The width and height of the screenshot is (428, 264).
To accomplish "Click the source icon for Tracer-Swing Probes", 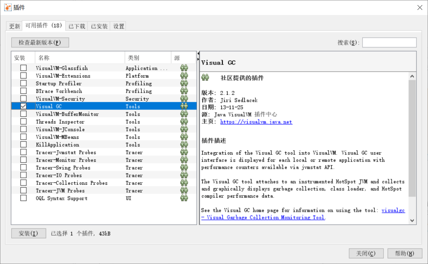I will [x=184, y=167].
